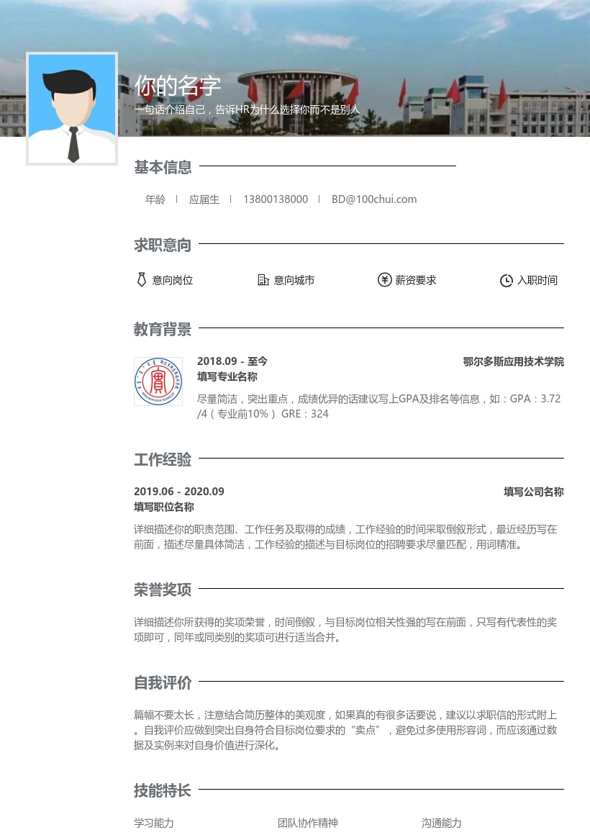The height and width of the screenshot is (835, 590).
Task: Click the 鄂尔多斯应用技术学院 school badge logo
Action: (x=158, y=382)
